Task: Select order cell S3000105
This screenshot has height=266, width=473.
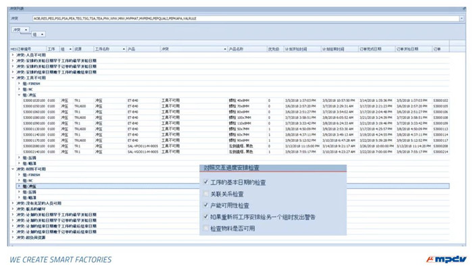Action: pyautogui.click(x=441, y=107)
